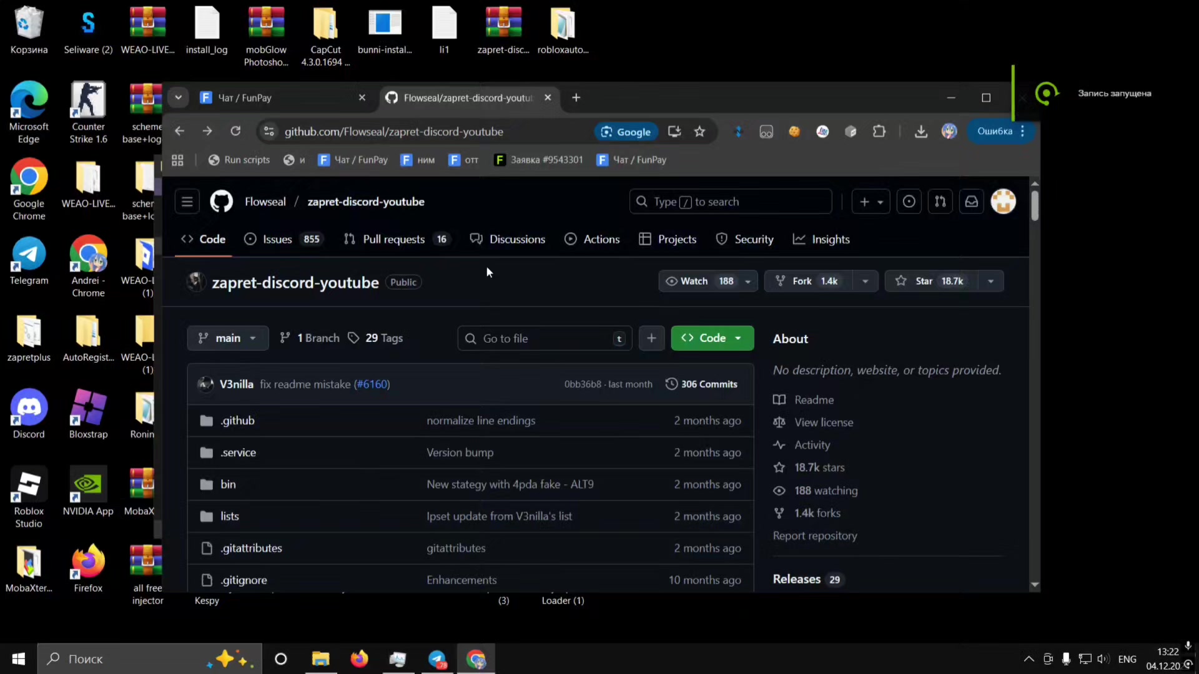Open the .gitattributes file
The height and width of the screenshot is (674, 1199).
(x=251, y=548)
